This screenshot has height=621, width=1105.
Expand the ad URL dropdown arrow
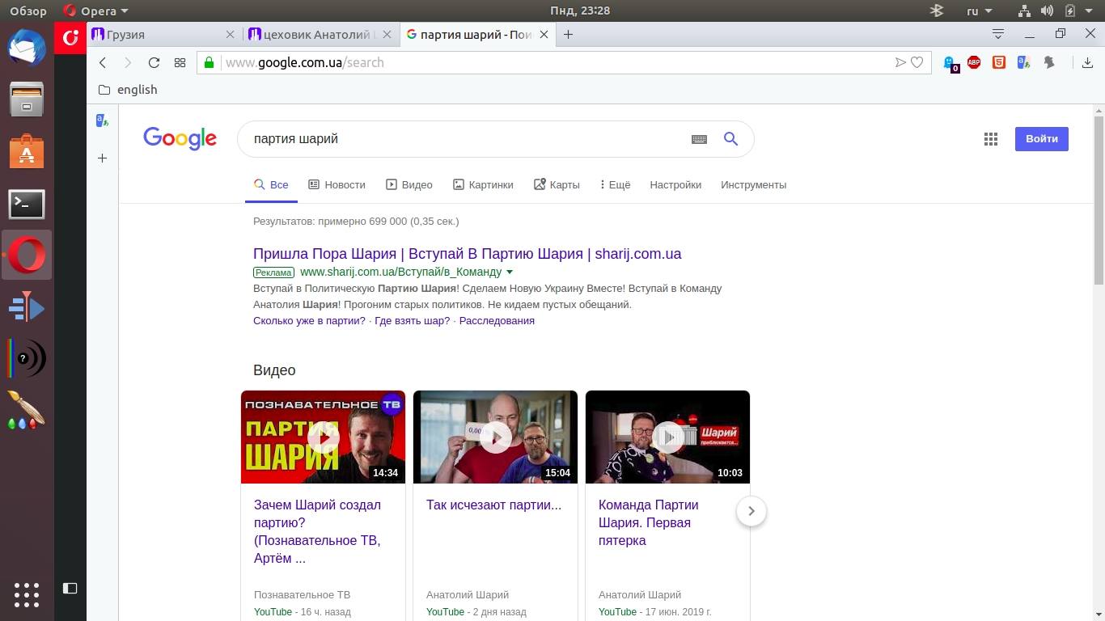[x=510, y=272]
